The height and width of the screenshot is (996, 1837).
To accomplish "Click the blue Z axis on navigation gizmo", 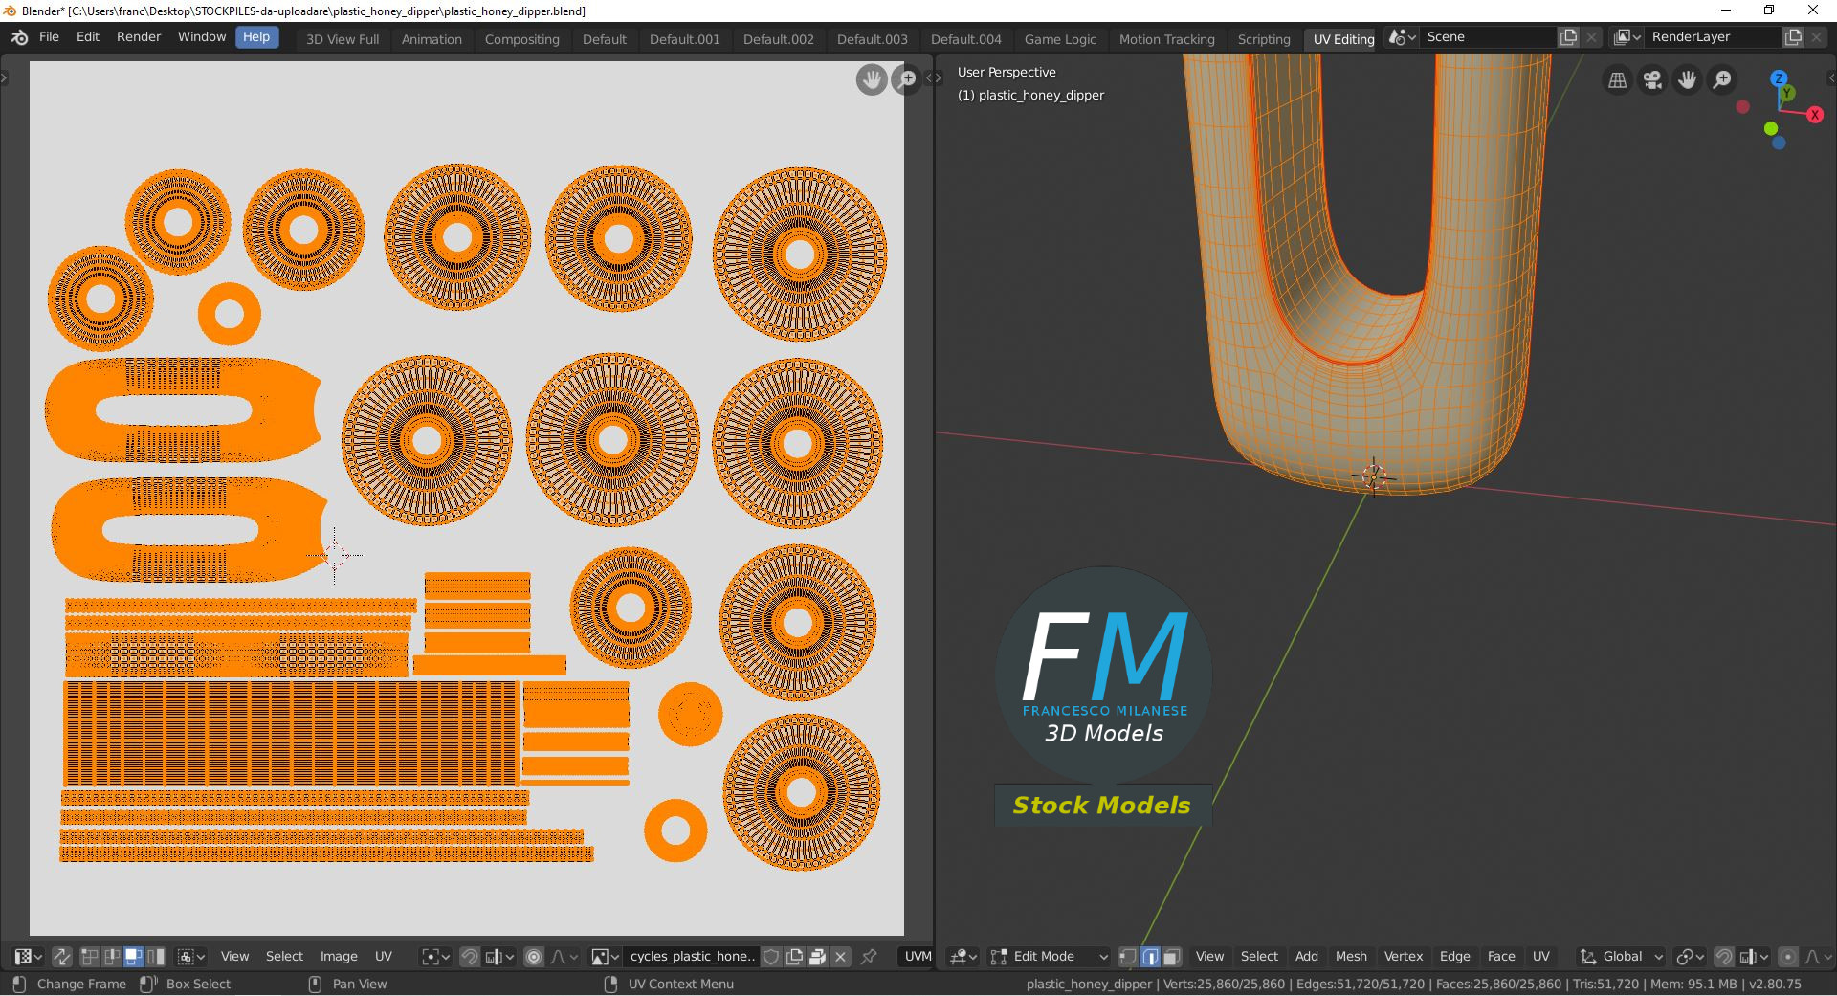I will 1779,78.
